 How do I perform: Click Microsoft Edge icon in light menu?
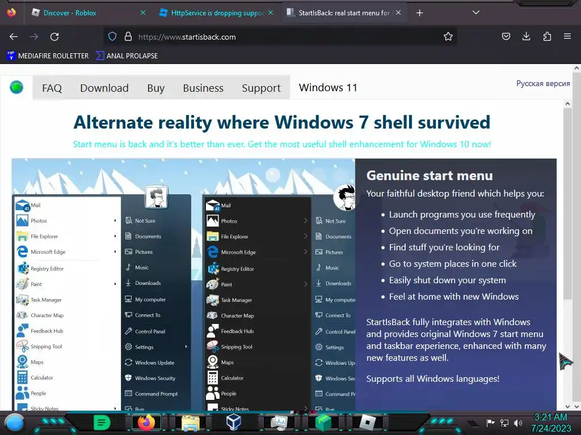(22, 251)
